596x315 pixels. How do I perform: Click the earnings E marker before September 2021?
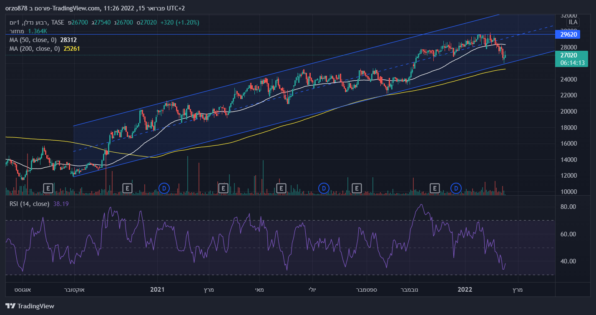[x=357, y=189]
